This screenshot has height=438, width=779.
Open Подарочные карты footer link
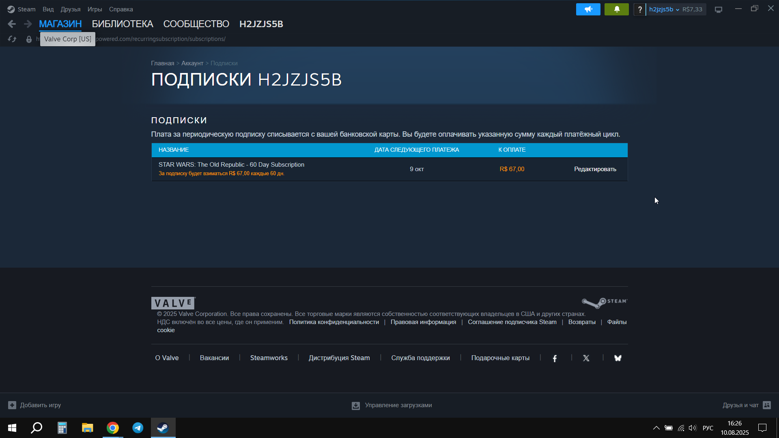coord(500,358)
